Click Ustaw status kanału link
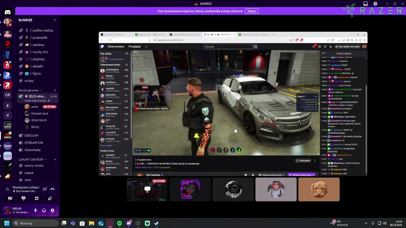 tap(37, 101)
